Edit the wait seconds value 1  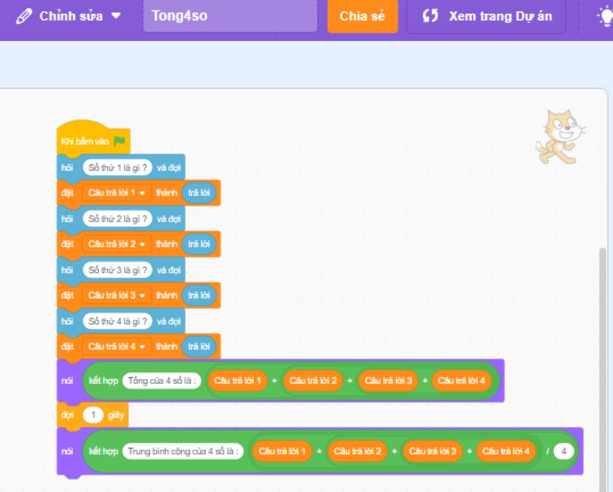tap(93, 415)
